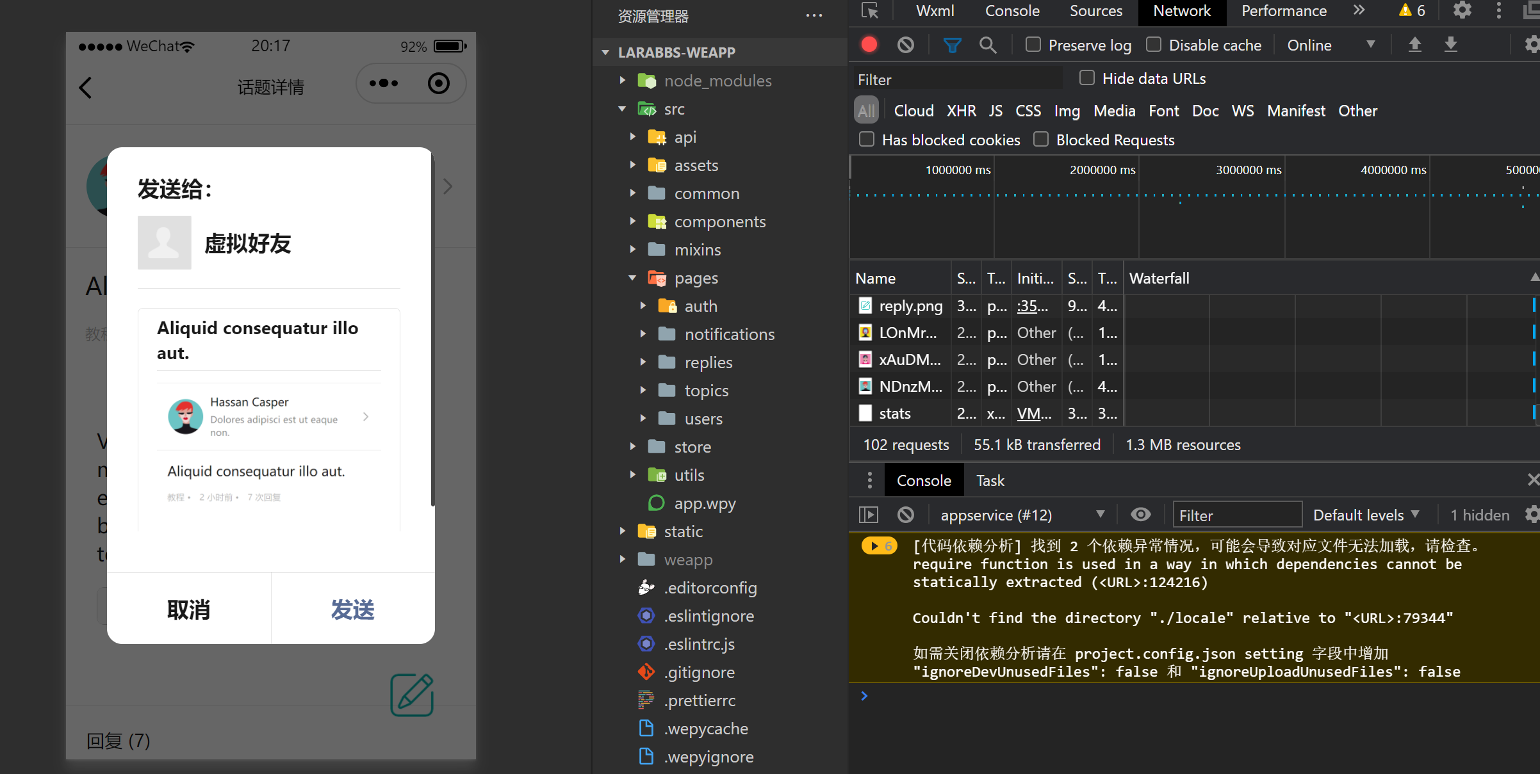Toggle the network filter funnel icon
The height and width of the screenshot is (774, 1540).
[x=952, y=45]
